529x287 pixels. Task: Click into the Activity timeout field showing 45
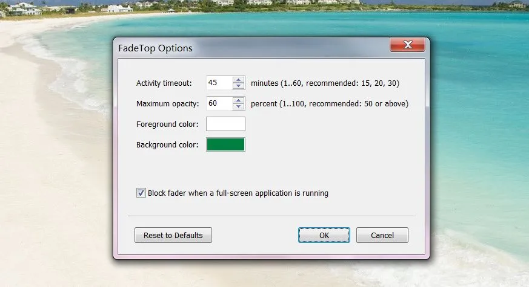point(219,83)
